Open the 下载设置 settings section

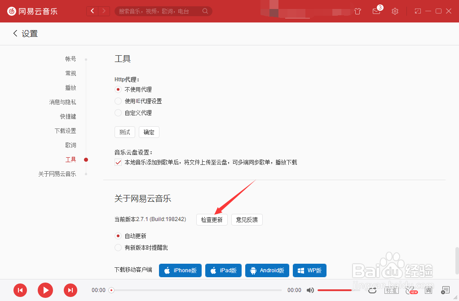tap(65, 131)
